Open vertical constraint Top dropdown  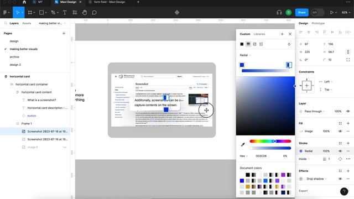coord(326,90)
